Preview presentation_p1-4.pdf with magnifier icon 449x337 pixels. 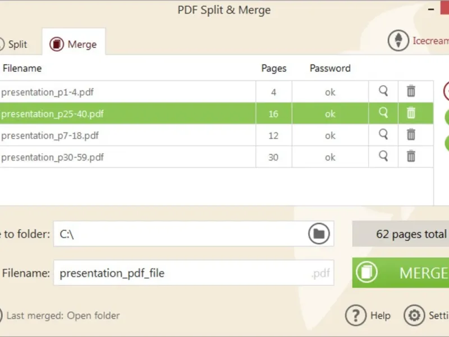[x=383, y=91]
